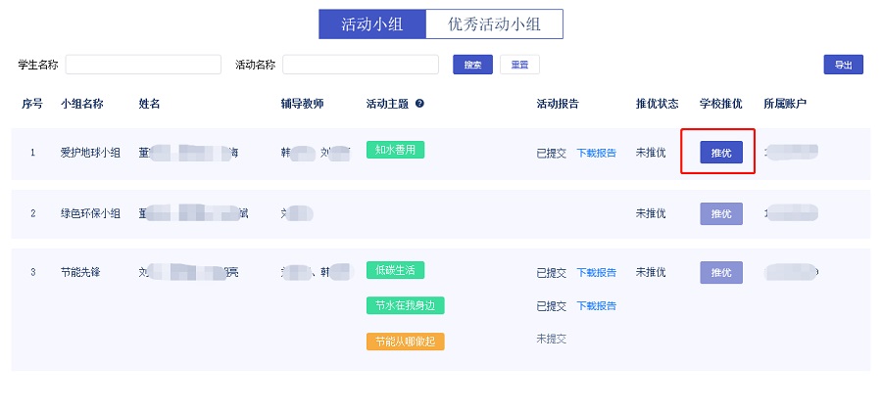Click the 节水在我身边 theme tag
This screenshot has width=882, height=410.
405,306
